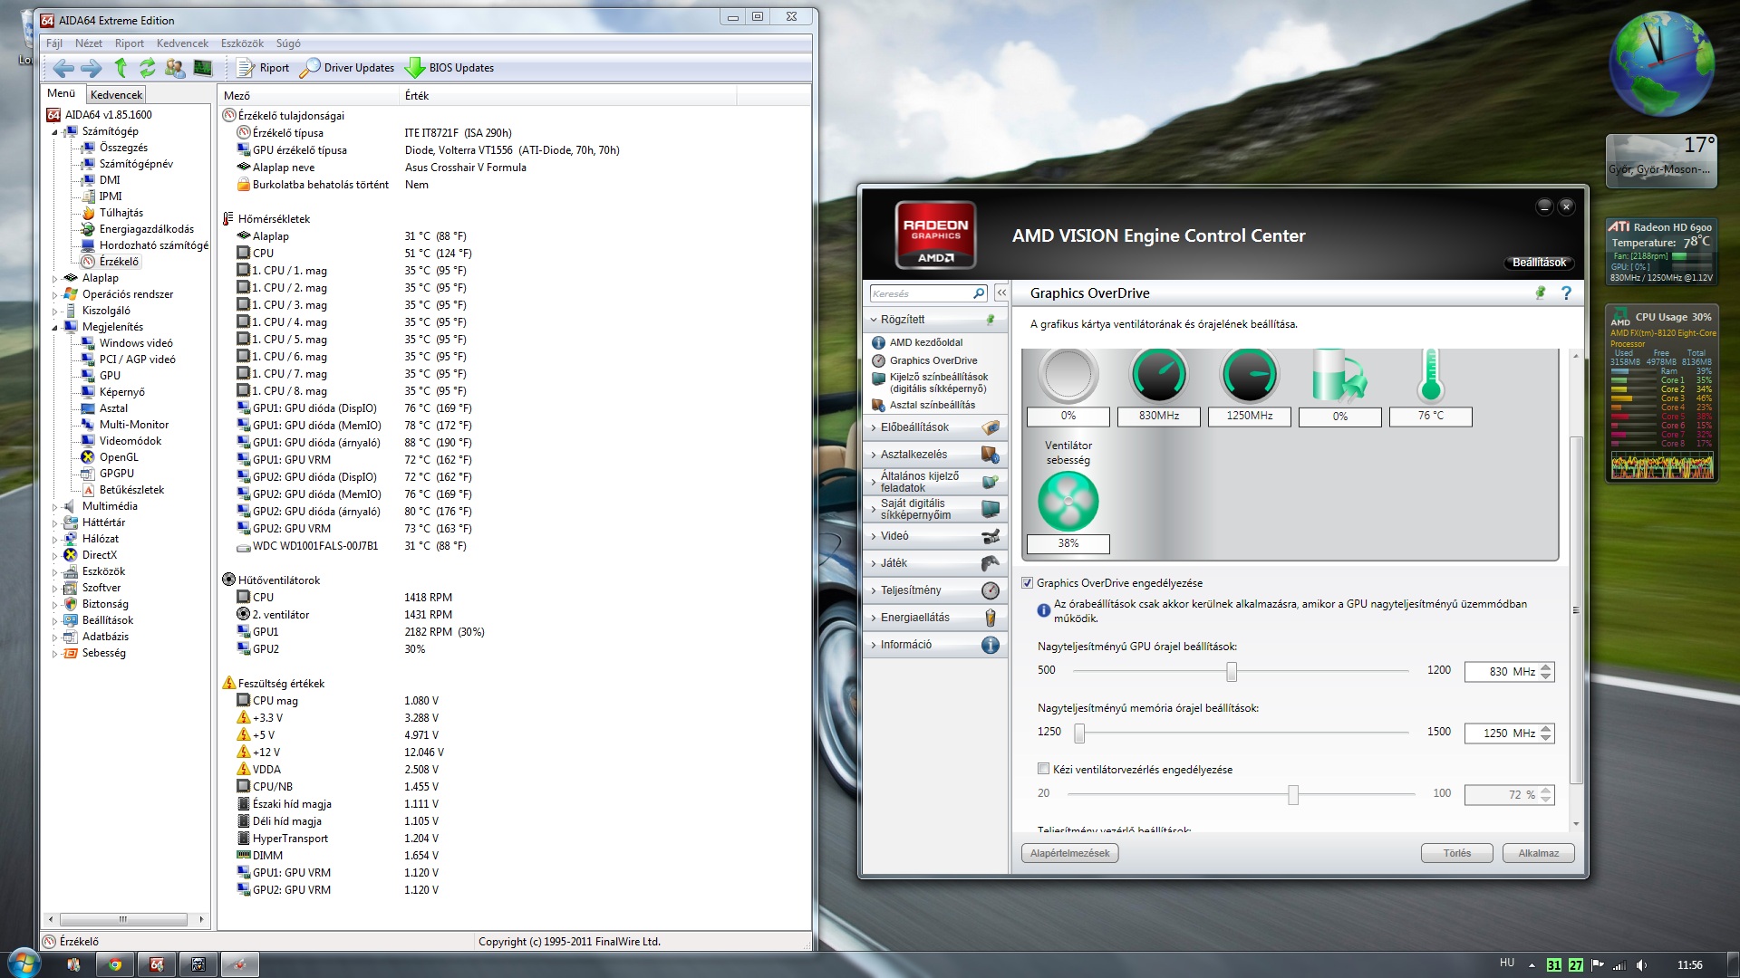
Task: Click the Windows Start orb
Action: click(x=24, y=964)
